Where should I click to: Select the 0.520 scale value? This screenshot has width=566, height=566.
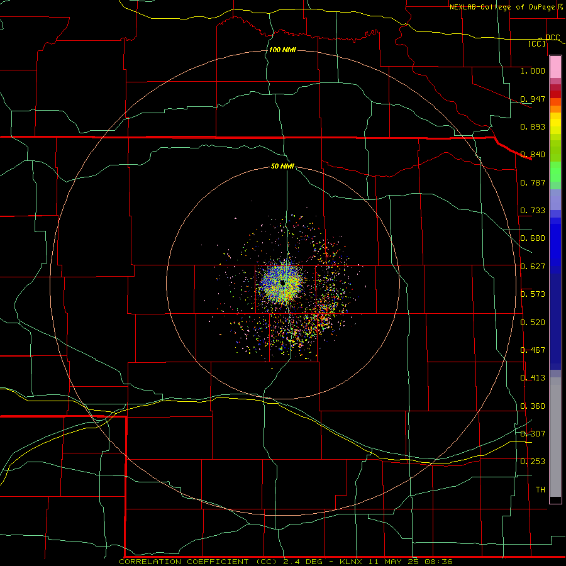pyautogui.click(x=533, y=323)
